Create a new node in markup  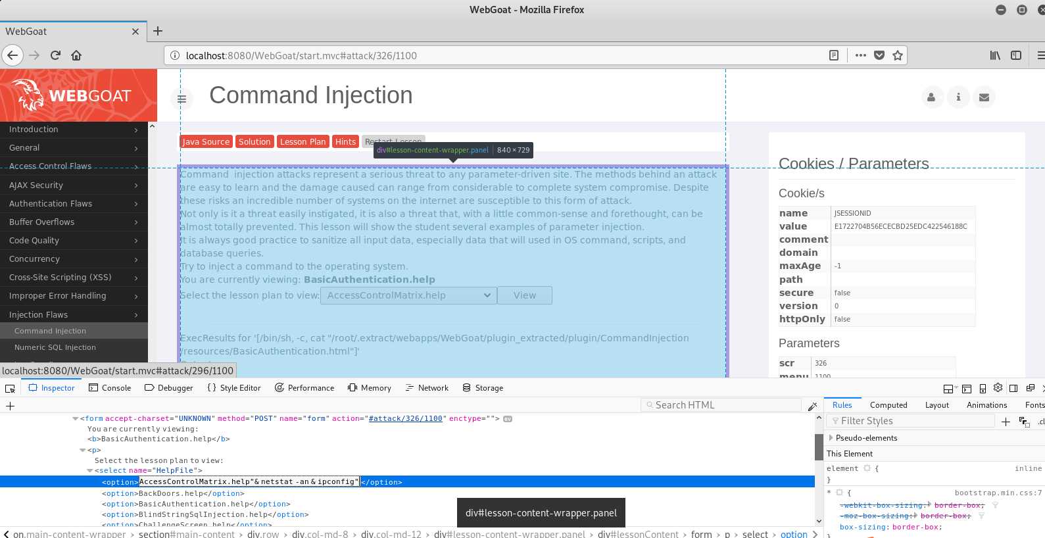point(10,406)
